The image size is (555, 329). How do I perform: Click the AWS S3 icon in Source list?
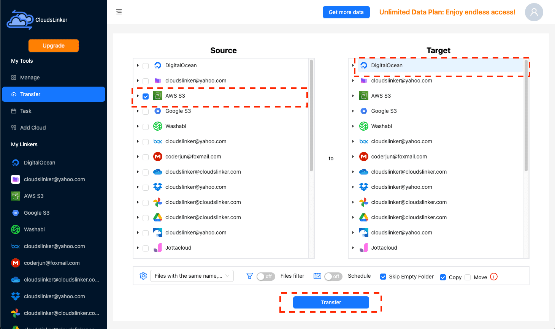click(x=158, y=96)
